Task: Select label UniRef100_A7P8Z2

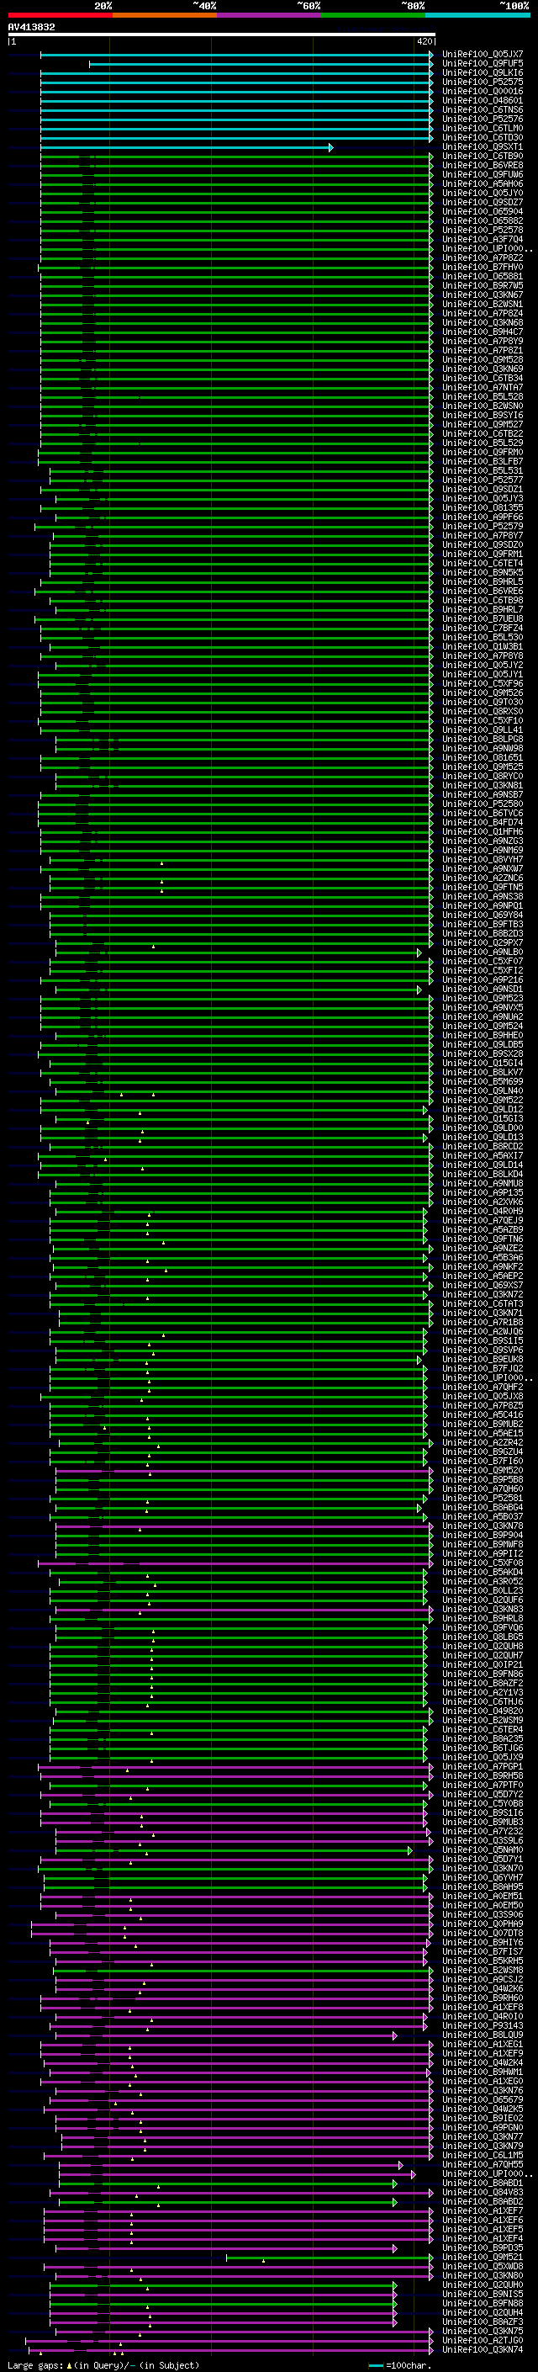Action: click(x=482, y=257)
